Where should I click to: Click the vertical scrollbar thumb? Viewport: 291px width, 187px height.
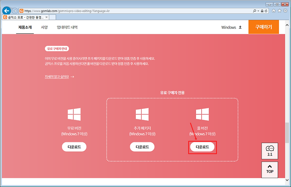pos(287,133)
